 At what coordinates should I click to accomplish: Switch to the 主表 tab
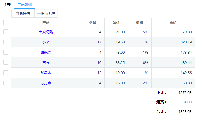[x=7, y=4]
